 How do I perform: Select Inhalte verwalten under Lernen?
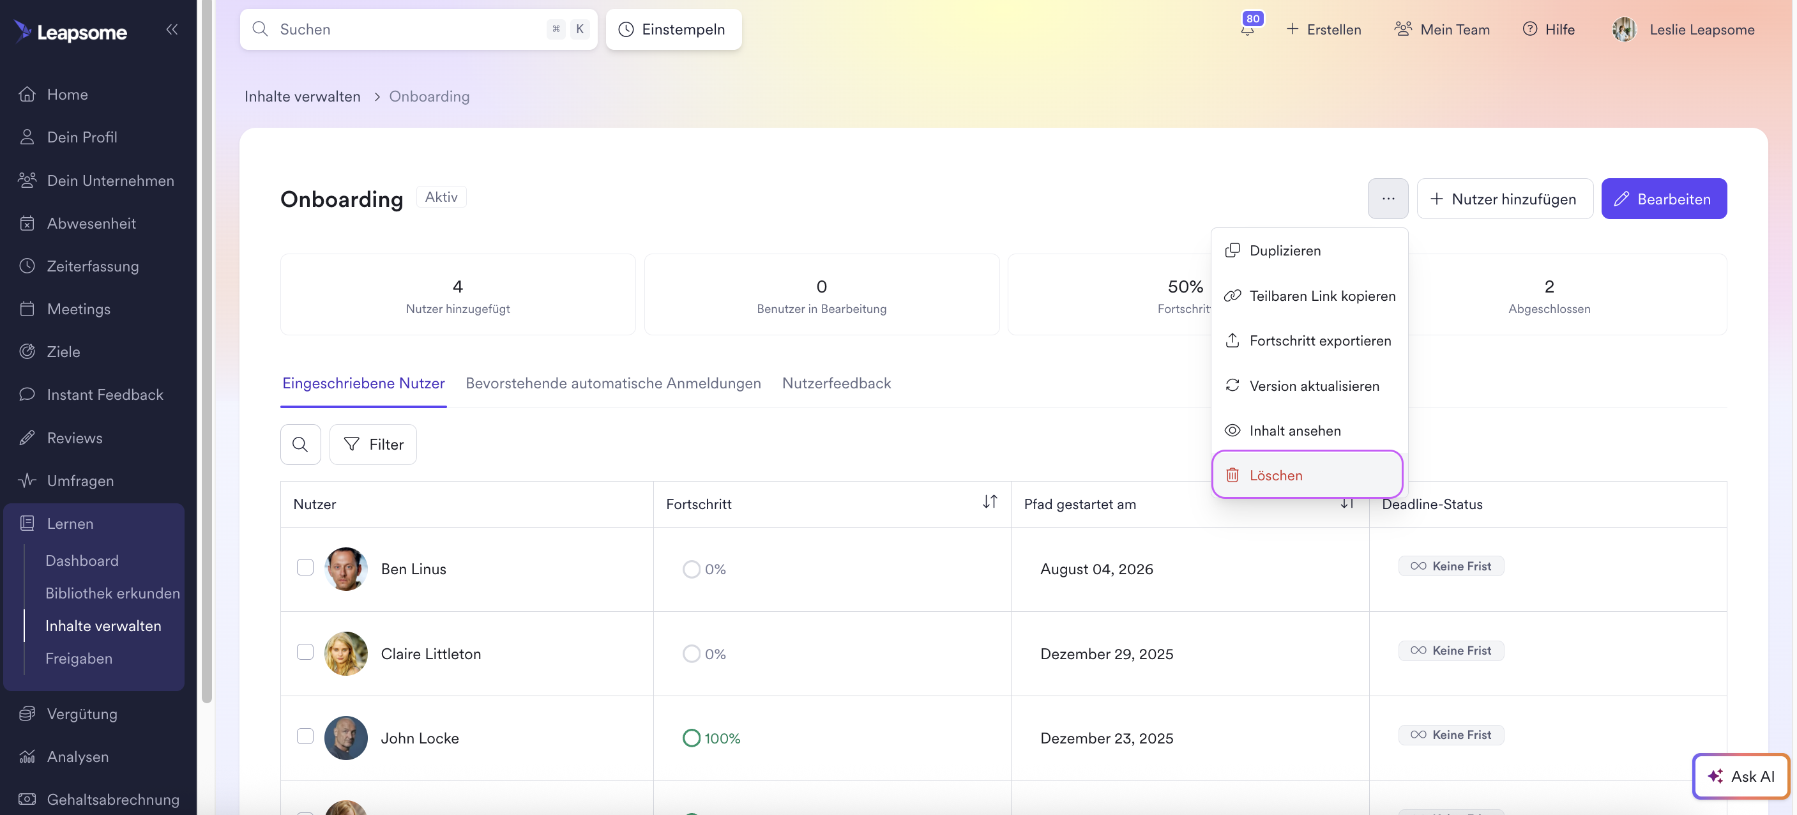pos(103,626)
